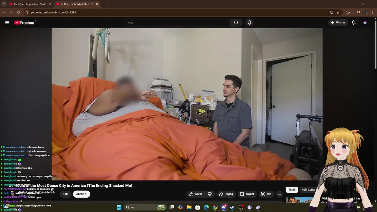Go back in browser history

(x=4, y=12)
